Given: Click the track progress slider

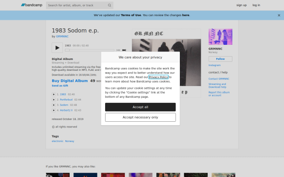Looking at the screenshot, I should coord(89,50).
